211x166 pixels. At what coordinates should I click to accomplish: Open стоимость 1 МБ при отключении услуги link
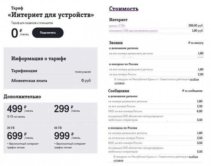point(133,31)
